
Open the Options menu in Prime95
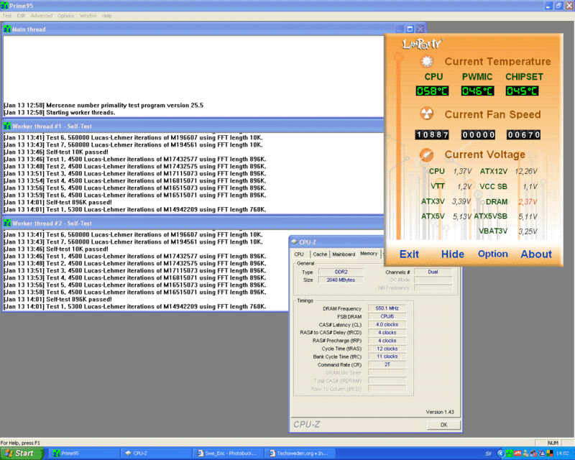65,16
